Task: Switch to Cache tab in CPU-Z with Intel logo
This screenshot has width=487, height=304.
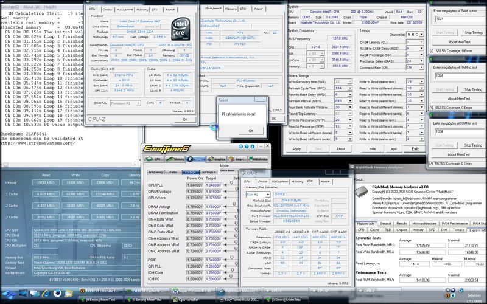Action: tap(107, 10)
